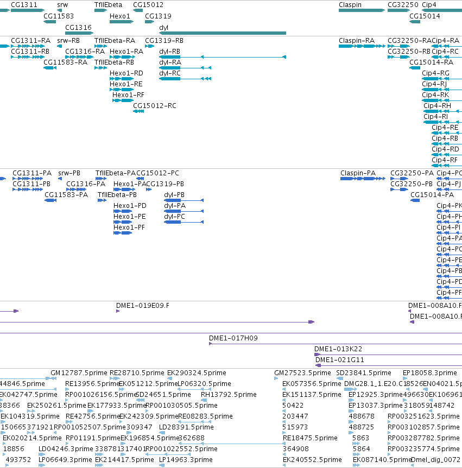Click the dyl-RB transcript label
462x468 pixels.
click(169, 52)
